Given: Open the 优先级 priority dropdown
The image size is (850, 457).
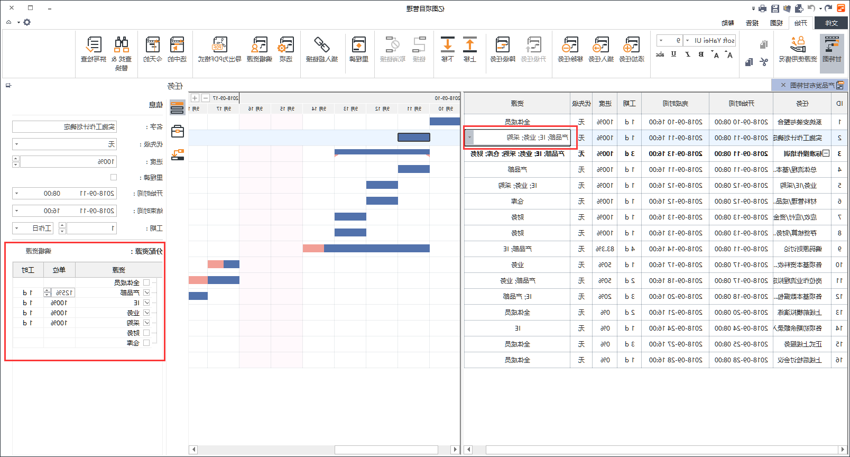Looking at the screenshot, I should pos(17,144).
